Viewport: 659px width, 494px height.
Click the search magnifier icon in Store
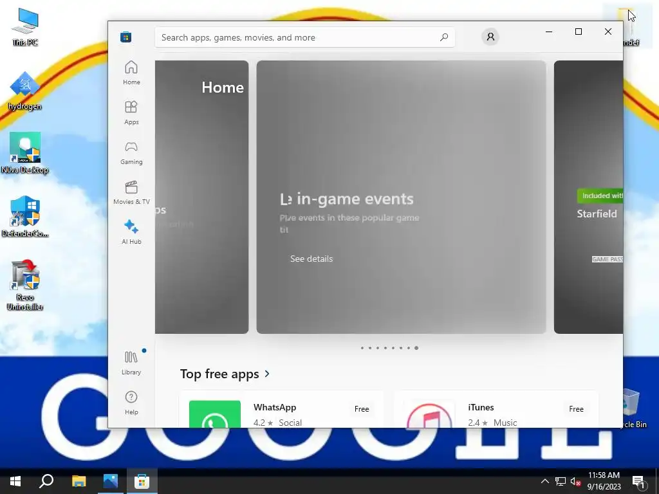pos(444,37)
